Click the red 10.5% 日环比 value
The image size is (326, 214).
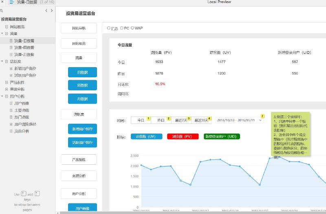[160, 84]
